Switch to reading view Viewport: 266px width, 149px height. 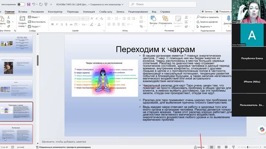226,147
